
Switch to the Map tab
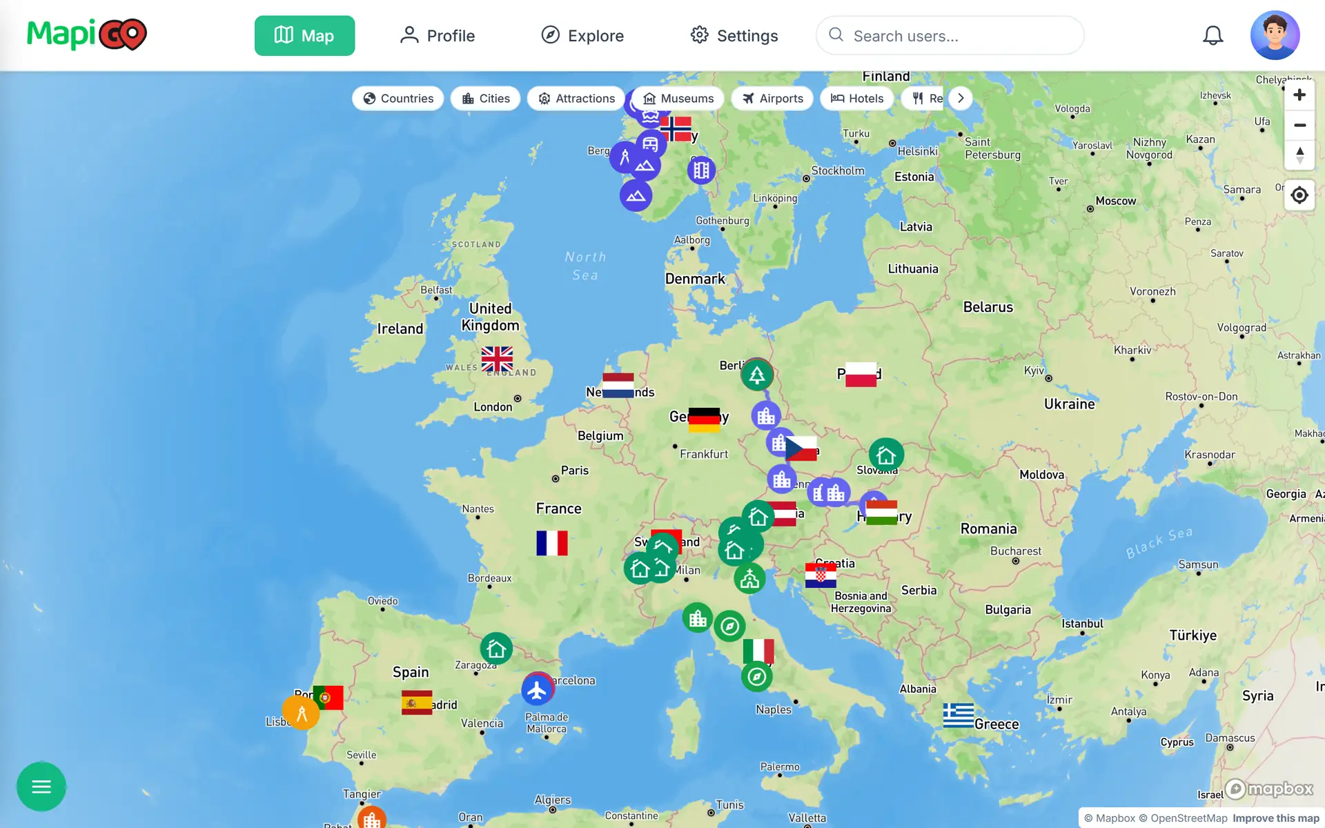[x=304, y=35]
